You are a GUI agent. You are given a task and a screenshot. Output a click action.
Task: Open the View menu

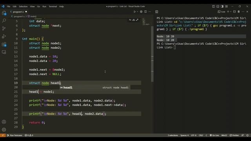[x=32, y=7]
